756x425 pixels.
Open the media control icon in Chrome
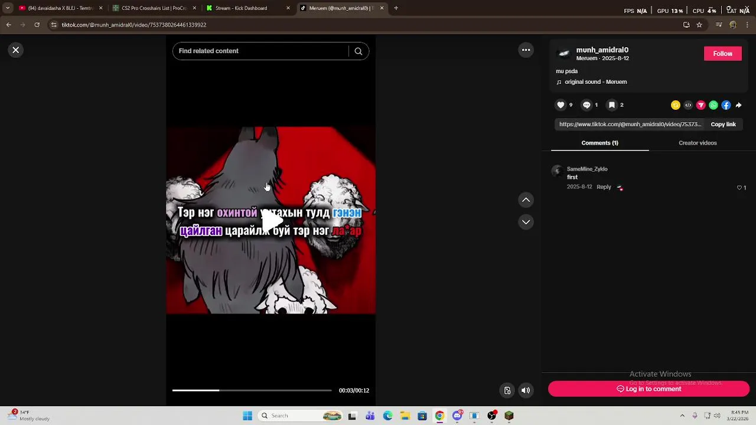719,25
